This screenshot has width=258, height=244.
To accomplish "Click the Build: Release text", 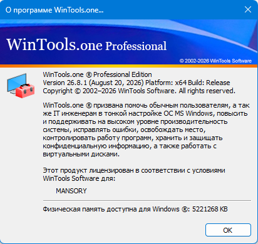I will click(x=209, y=83).
